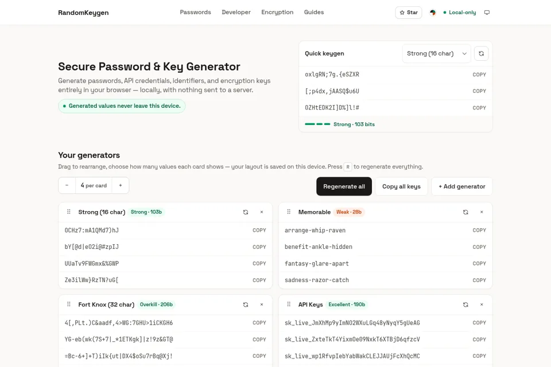
Task: Click the R keyboard shortcut key hint
Action: click(348, 167)
